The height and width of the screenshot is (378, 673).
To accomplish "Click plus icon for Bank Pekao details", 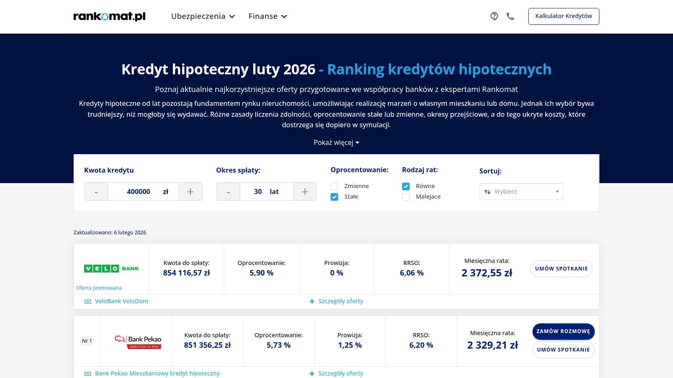I will [x=312, y=374].
